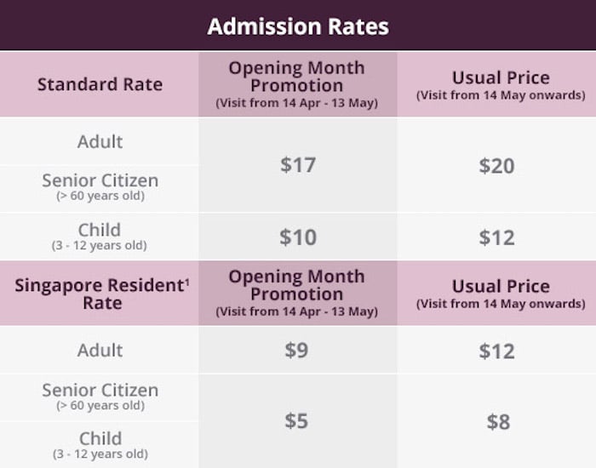Screen dimensions: 596x468
Task: Click the Singapore Resident adult $12 price
Action: [496, 351]
